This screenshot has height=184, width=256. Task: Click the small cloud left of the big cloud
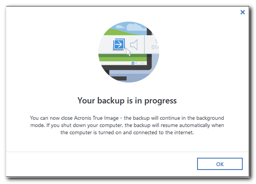120,27
